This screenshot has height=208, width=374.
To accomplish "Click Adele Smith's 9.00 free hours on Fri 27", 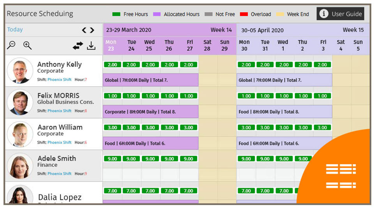I will [x=189, y=158].
